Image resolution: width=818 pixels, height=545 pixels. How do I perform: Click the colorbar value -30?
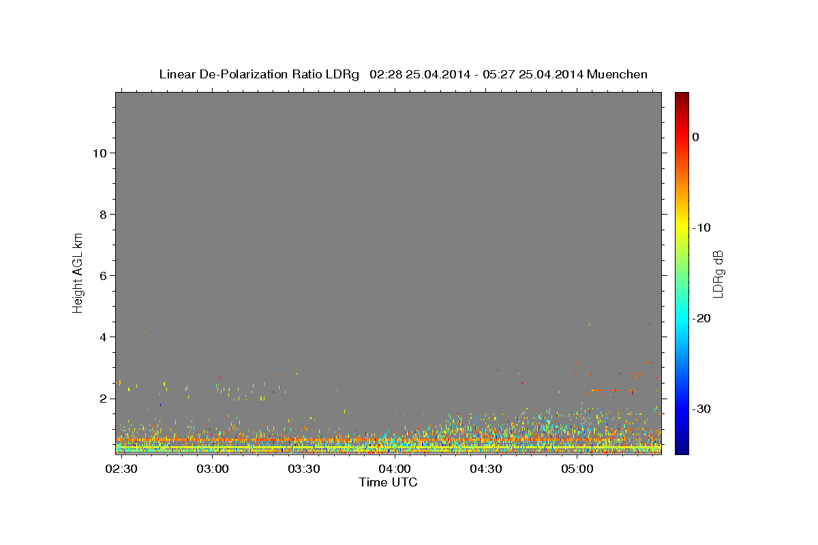pos(702,409)
